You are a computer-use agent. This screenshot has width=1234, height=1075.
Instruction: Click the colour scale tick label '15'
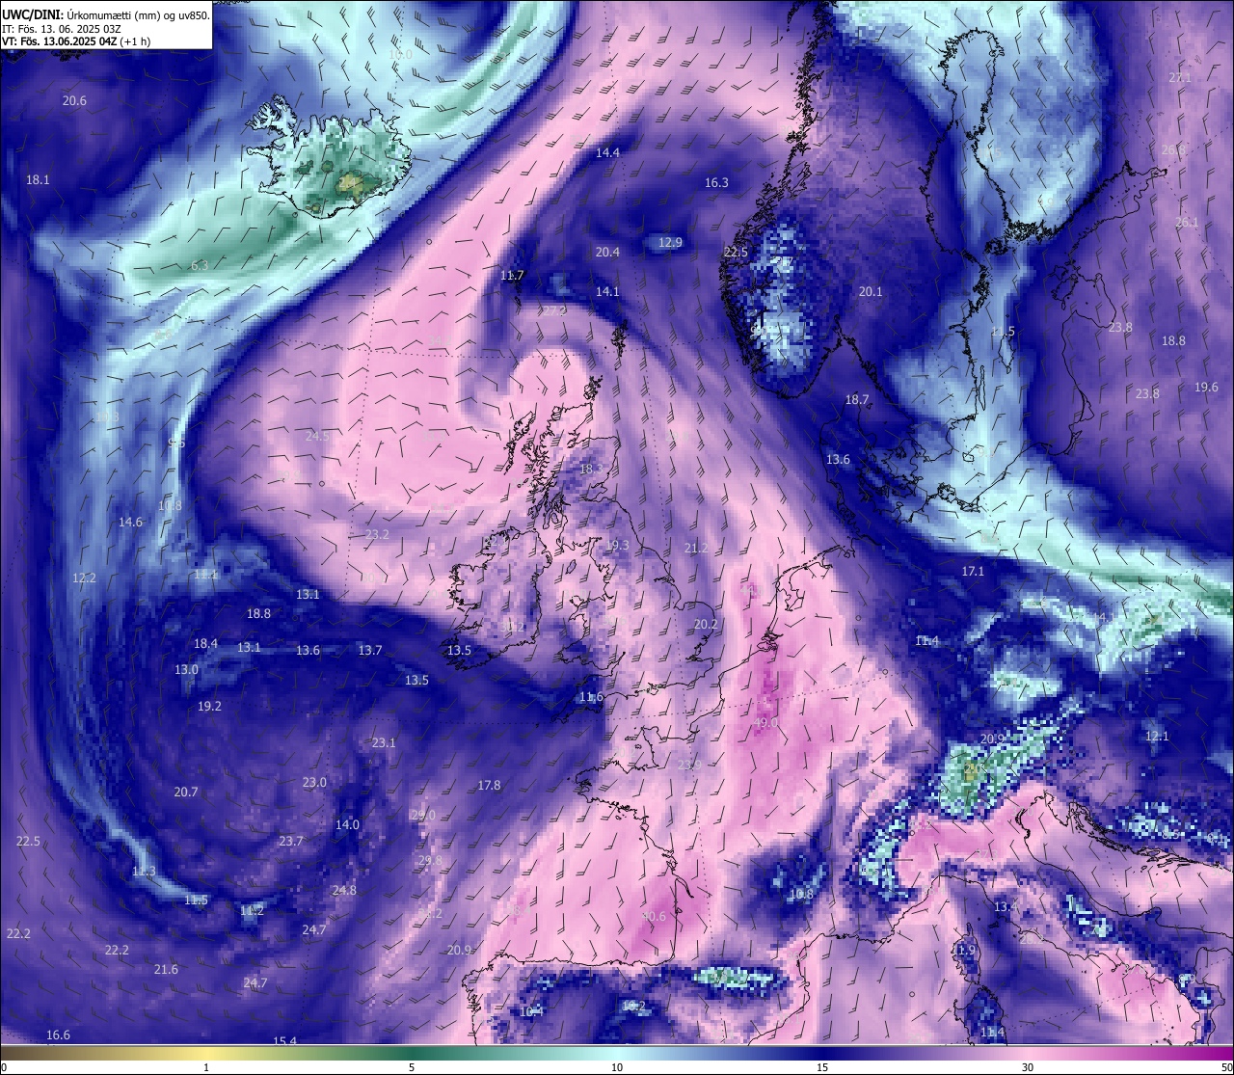(x=822, y=1067)
